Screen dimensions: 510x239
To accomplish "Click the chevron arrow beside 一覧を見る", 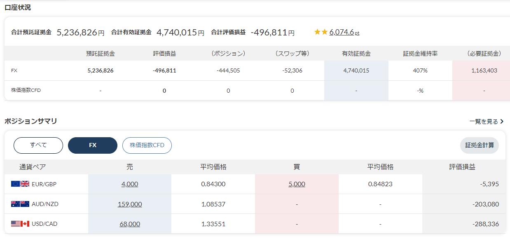I will click(x=502, y=122).
